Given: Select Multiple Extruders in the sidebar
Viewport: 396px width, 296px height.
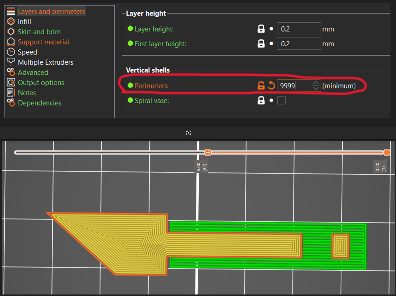Looking at the screenshot, I should (45, 62).
